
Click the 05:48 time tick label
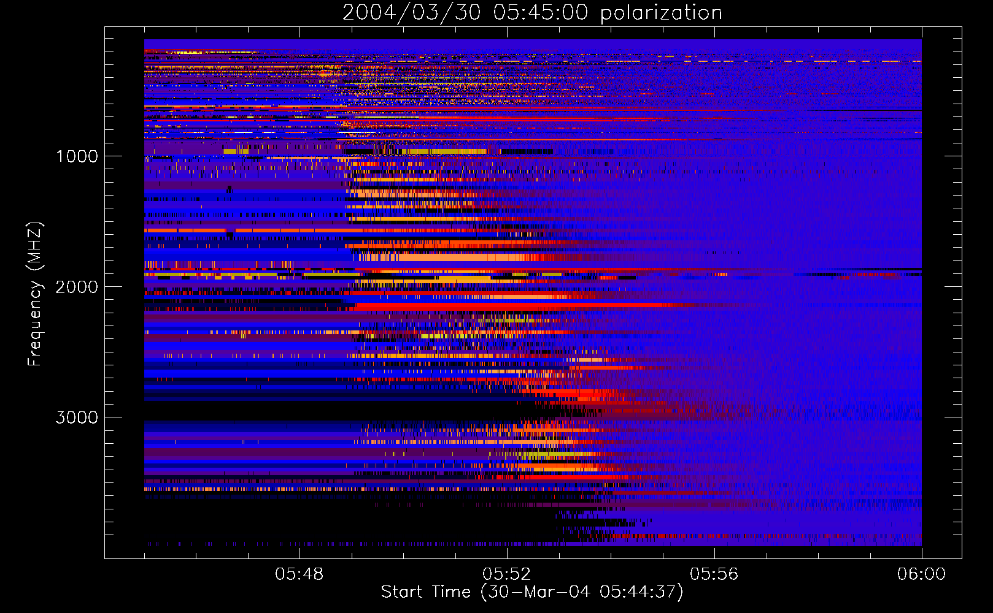point(299,574)
